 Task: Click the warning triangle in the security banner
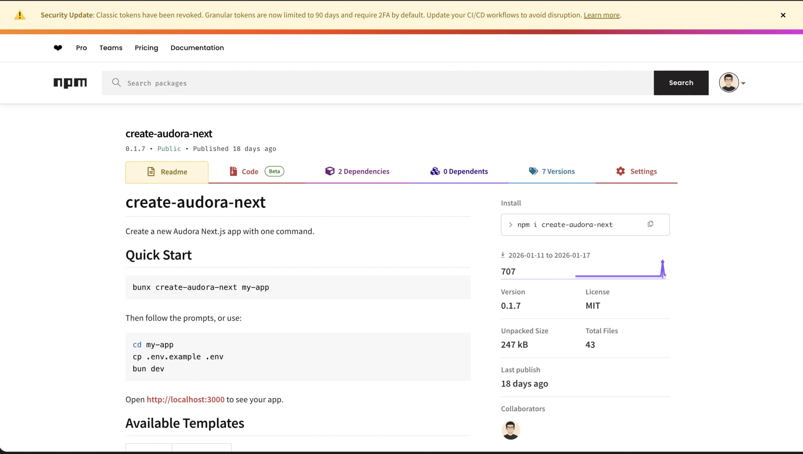click(20, 15)
